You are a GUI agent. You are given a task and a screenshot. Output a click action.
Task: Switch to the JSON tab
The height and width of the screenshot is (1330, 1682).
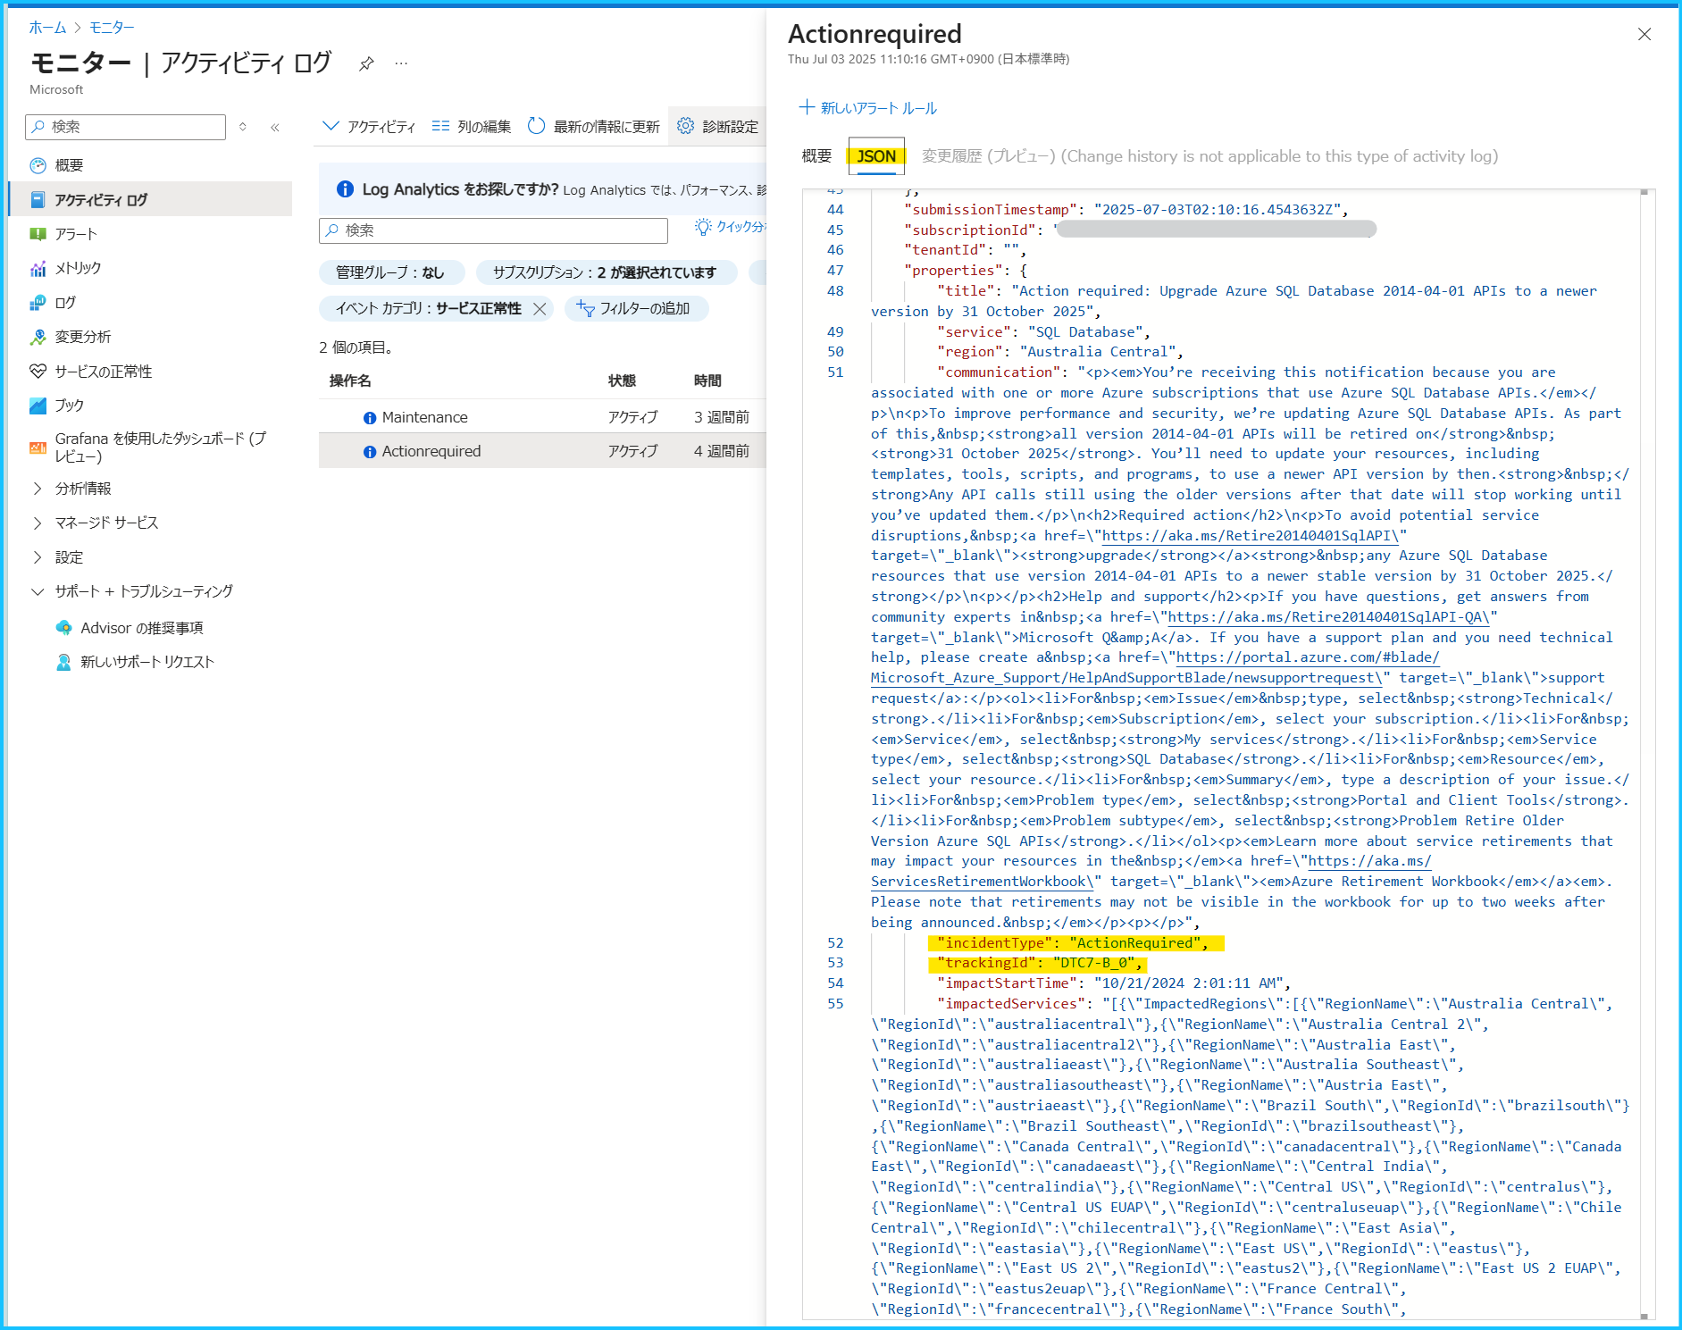(x=876, y=156)
